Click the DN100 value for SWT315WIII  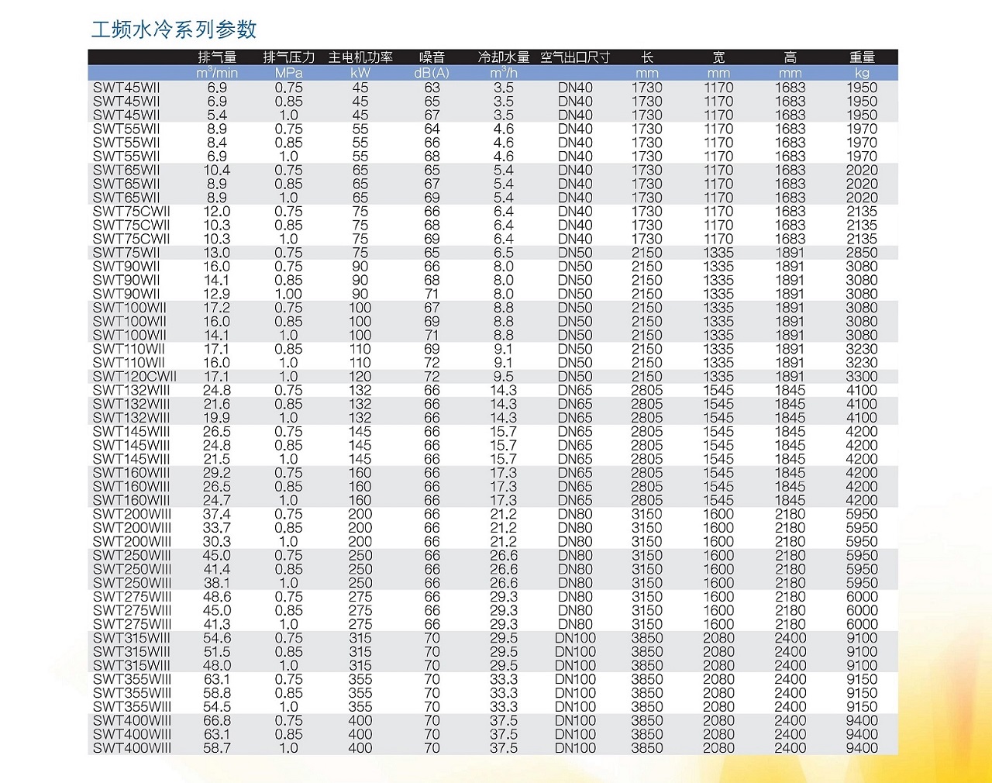(574, 637)
